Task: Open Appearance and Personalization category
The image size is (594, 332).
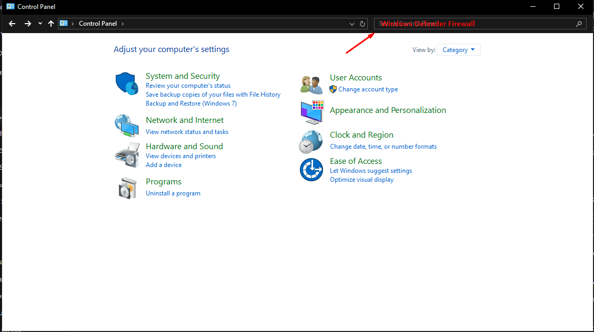Action: coord(388,110)
